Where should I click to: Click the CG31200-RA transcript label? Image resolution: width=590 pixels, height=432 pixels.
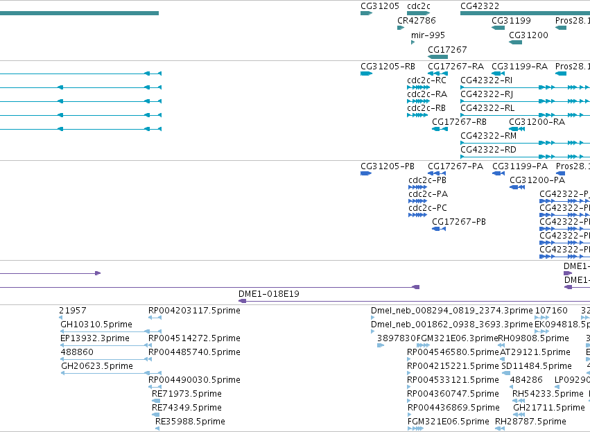click(537, 122)
